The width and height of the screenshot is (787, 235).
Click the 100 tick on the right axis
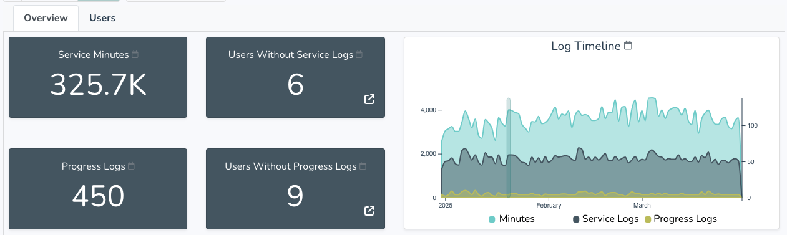pos(753,126)
